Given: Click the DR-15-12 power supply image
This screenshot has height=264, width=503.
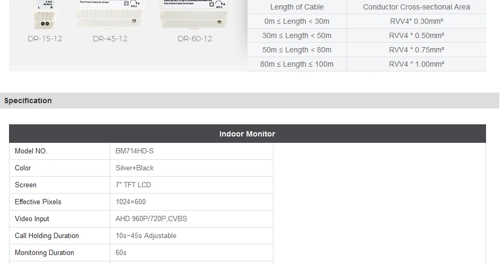Looking at the screenshot, I should (x=45, y=14).
